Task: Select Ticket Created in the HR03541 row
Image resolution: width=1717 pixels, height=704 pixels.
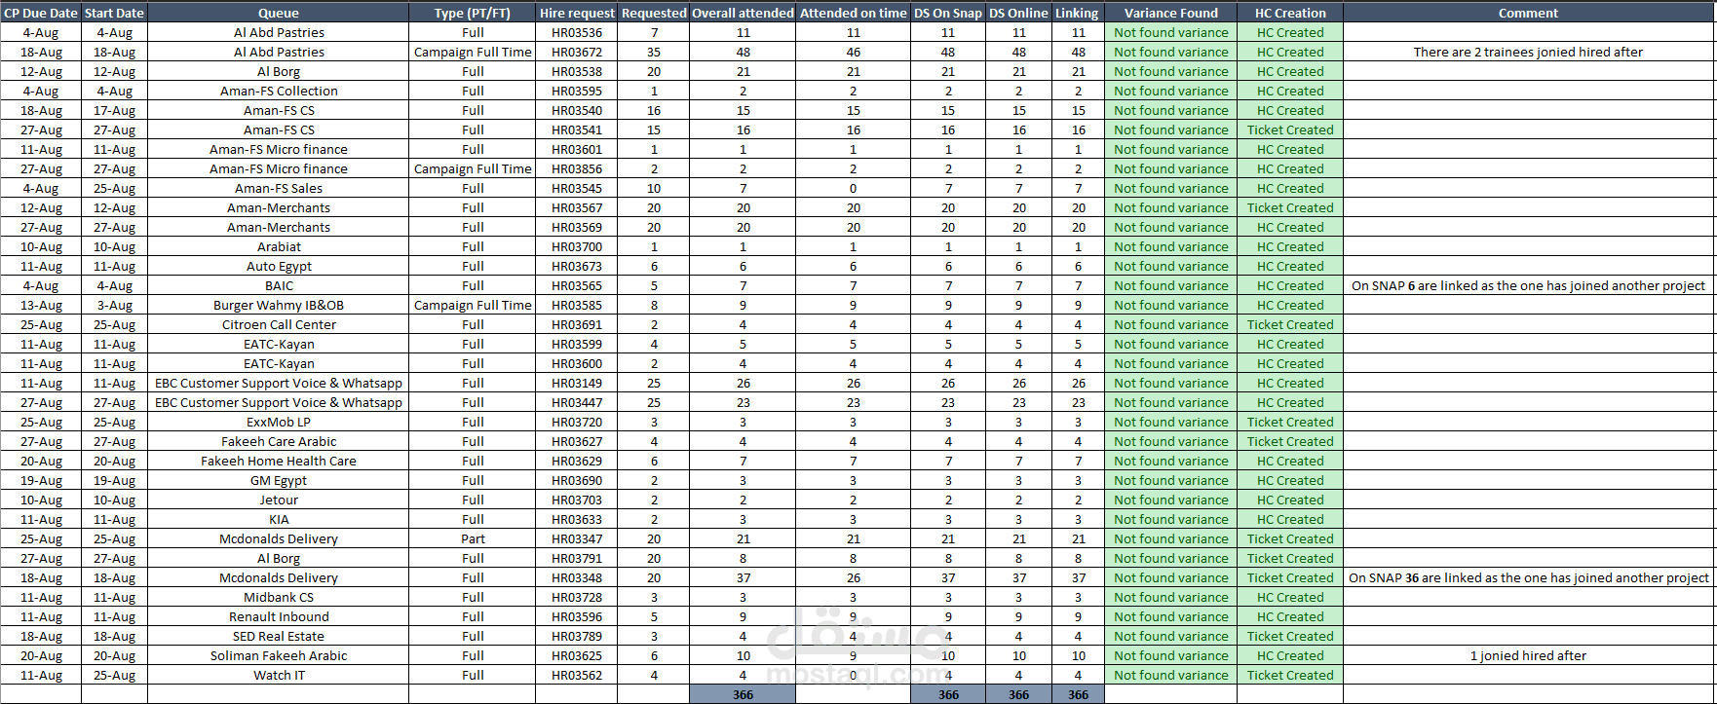Action: [1290, 130]
